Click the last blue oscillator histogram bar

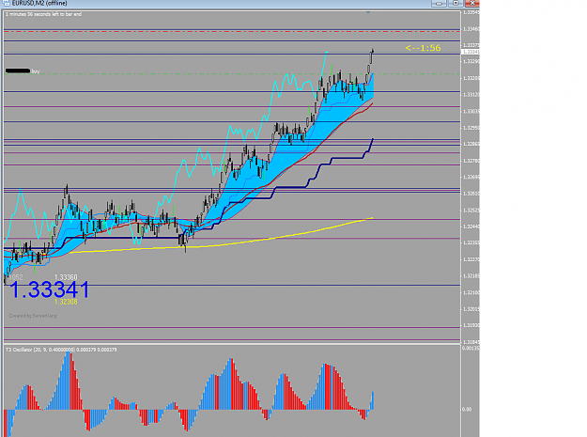tap(373, 400)
